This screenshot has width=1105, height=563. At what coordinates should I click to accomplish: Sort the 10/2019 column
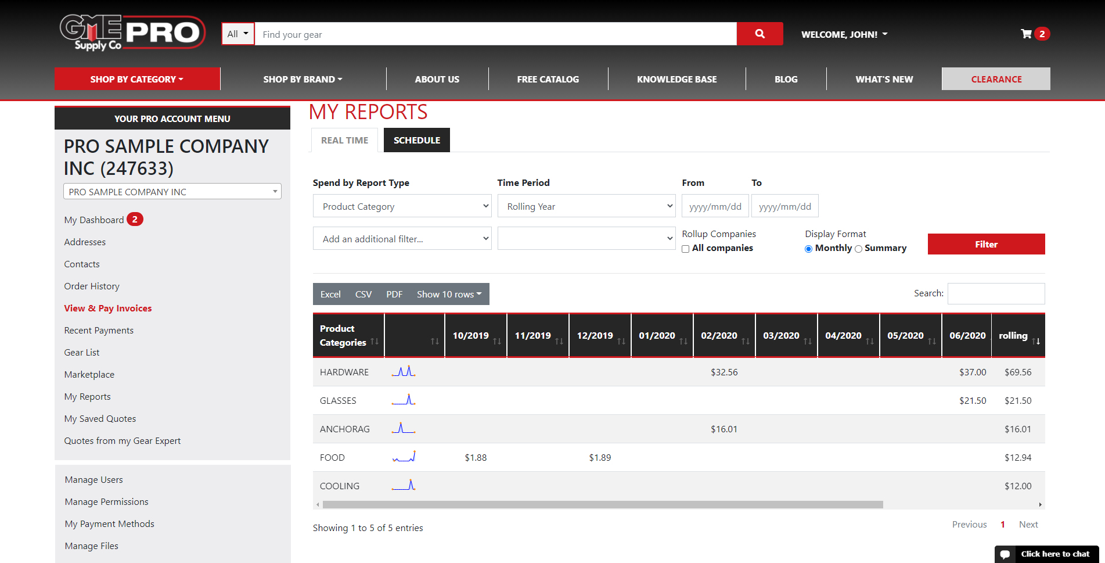point(497,342)
